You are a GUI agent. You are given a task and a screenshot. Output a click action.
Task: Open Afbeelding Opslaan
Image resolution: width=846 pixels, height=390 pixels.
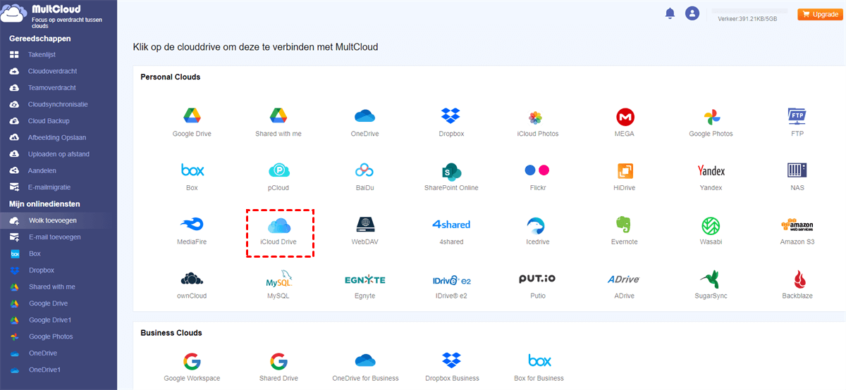tap(59, 137)
